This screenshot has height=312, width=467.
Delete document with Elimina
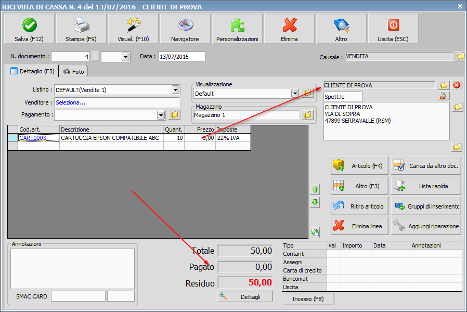click(289, 29)
